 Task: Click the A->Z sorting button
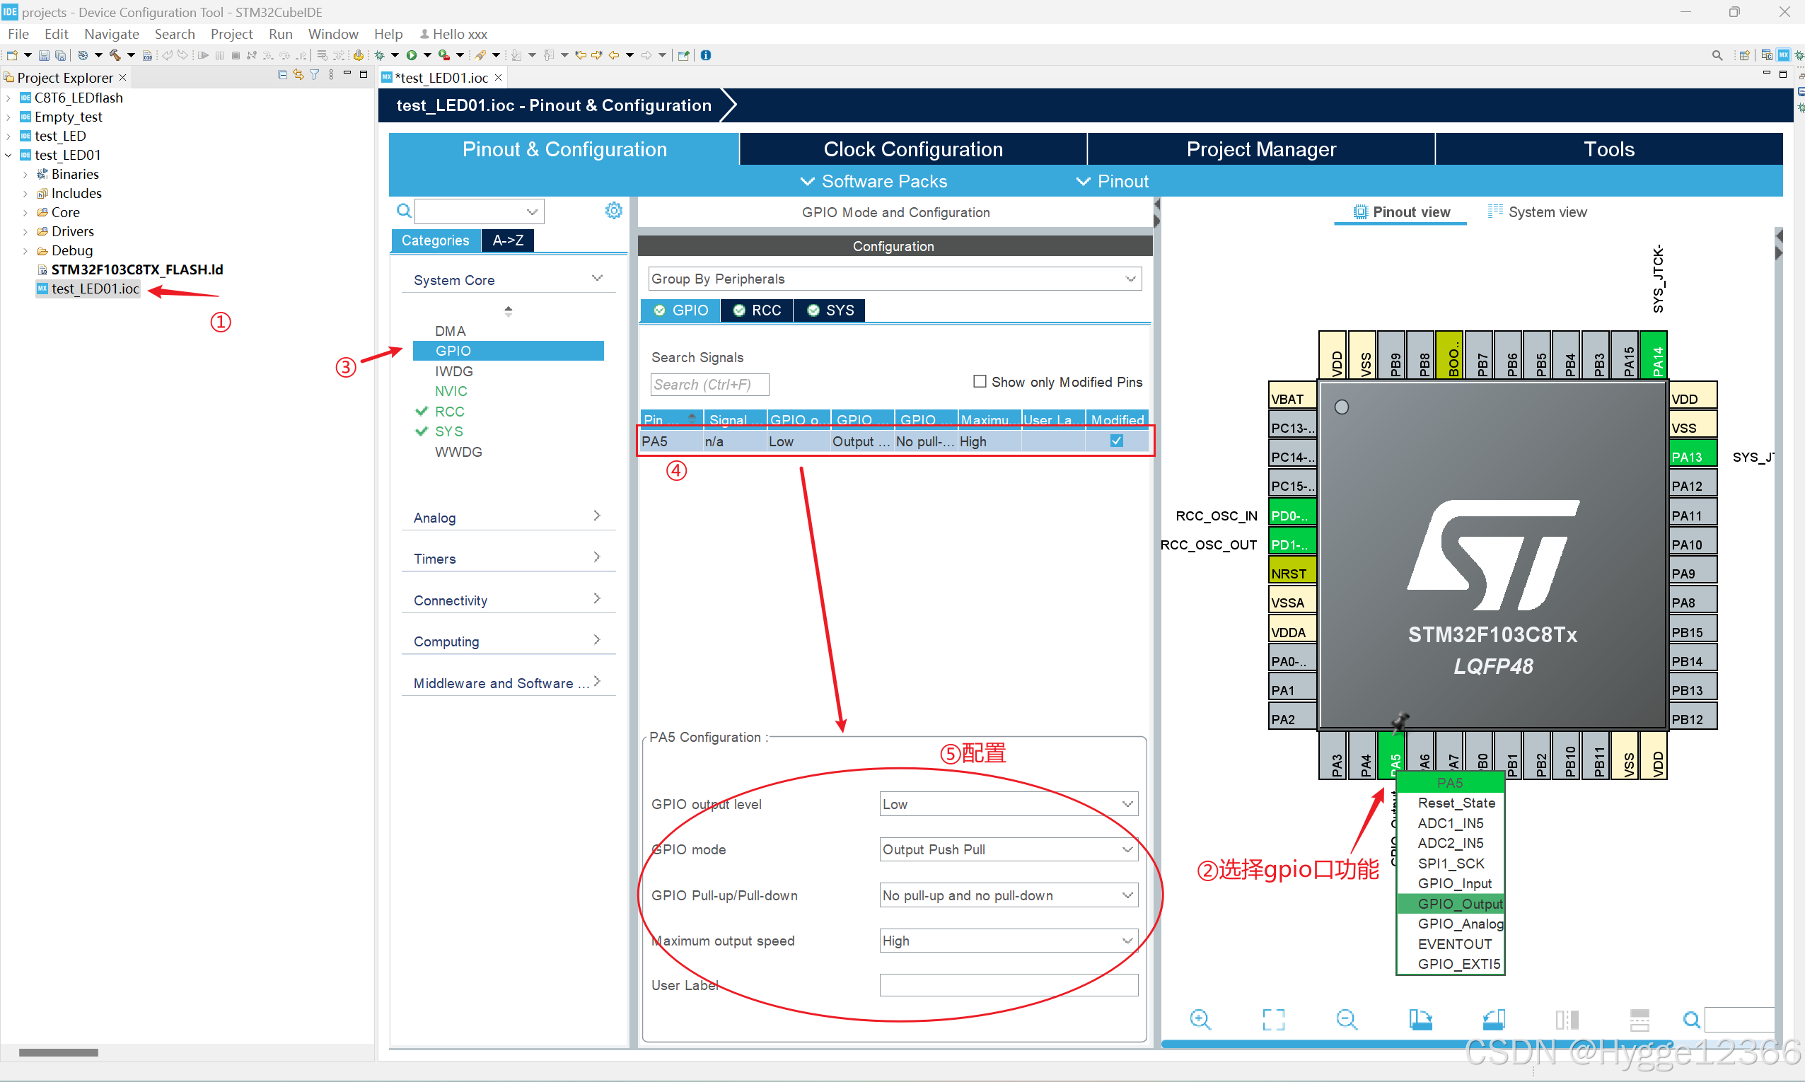[x=507, y=240]
